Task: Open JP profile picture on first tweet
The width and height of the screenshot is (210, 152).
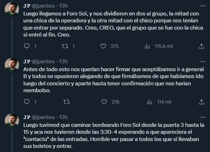Action: pyautogui.click(x=12, y=9)
